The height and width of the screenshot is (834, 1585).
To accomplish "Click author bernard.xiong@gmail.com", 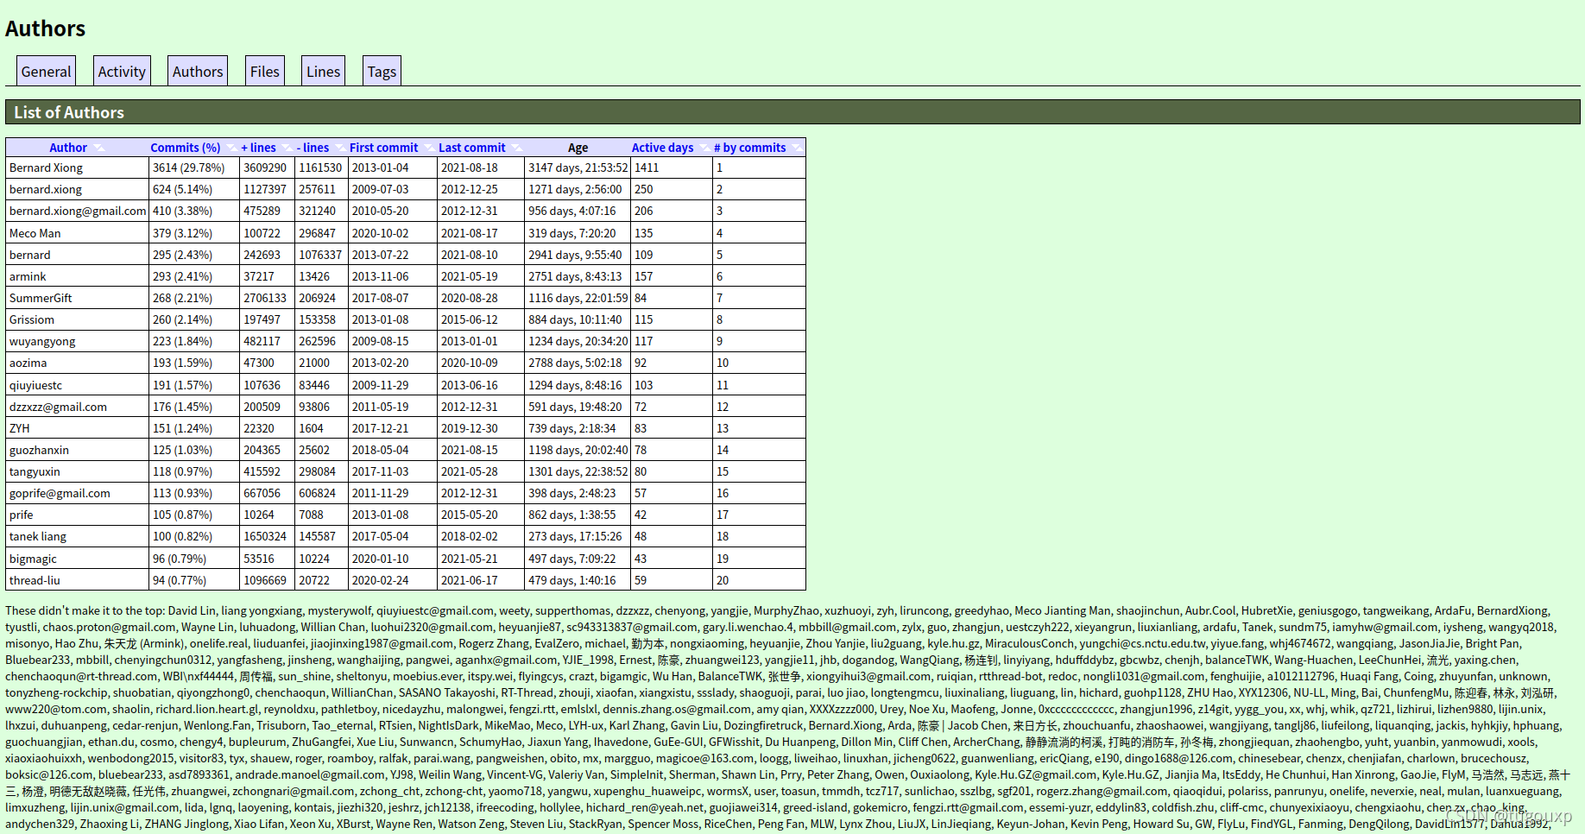I will [78, 211].
